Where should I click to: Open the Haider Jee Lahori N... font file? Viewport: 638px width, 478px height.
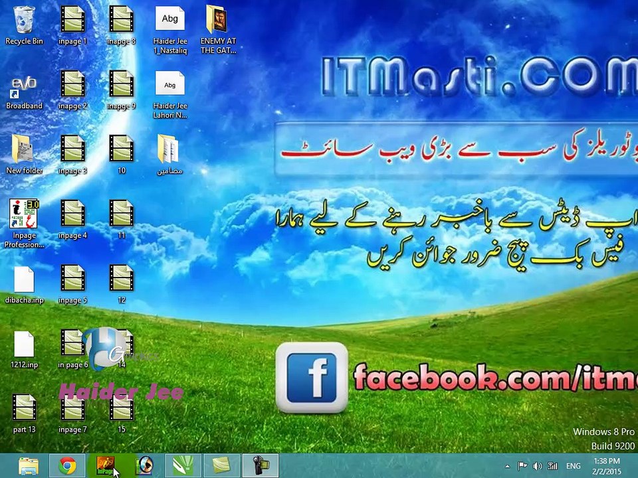pos(170,94)
